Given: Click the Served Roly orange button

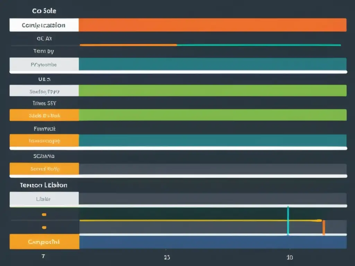Looking at the screenshot, I should (44, 169).
